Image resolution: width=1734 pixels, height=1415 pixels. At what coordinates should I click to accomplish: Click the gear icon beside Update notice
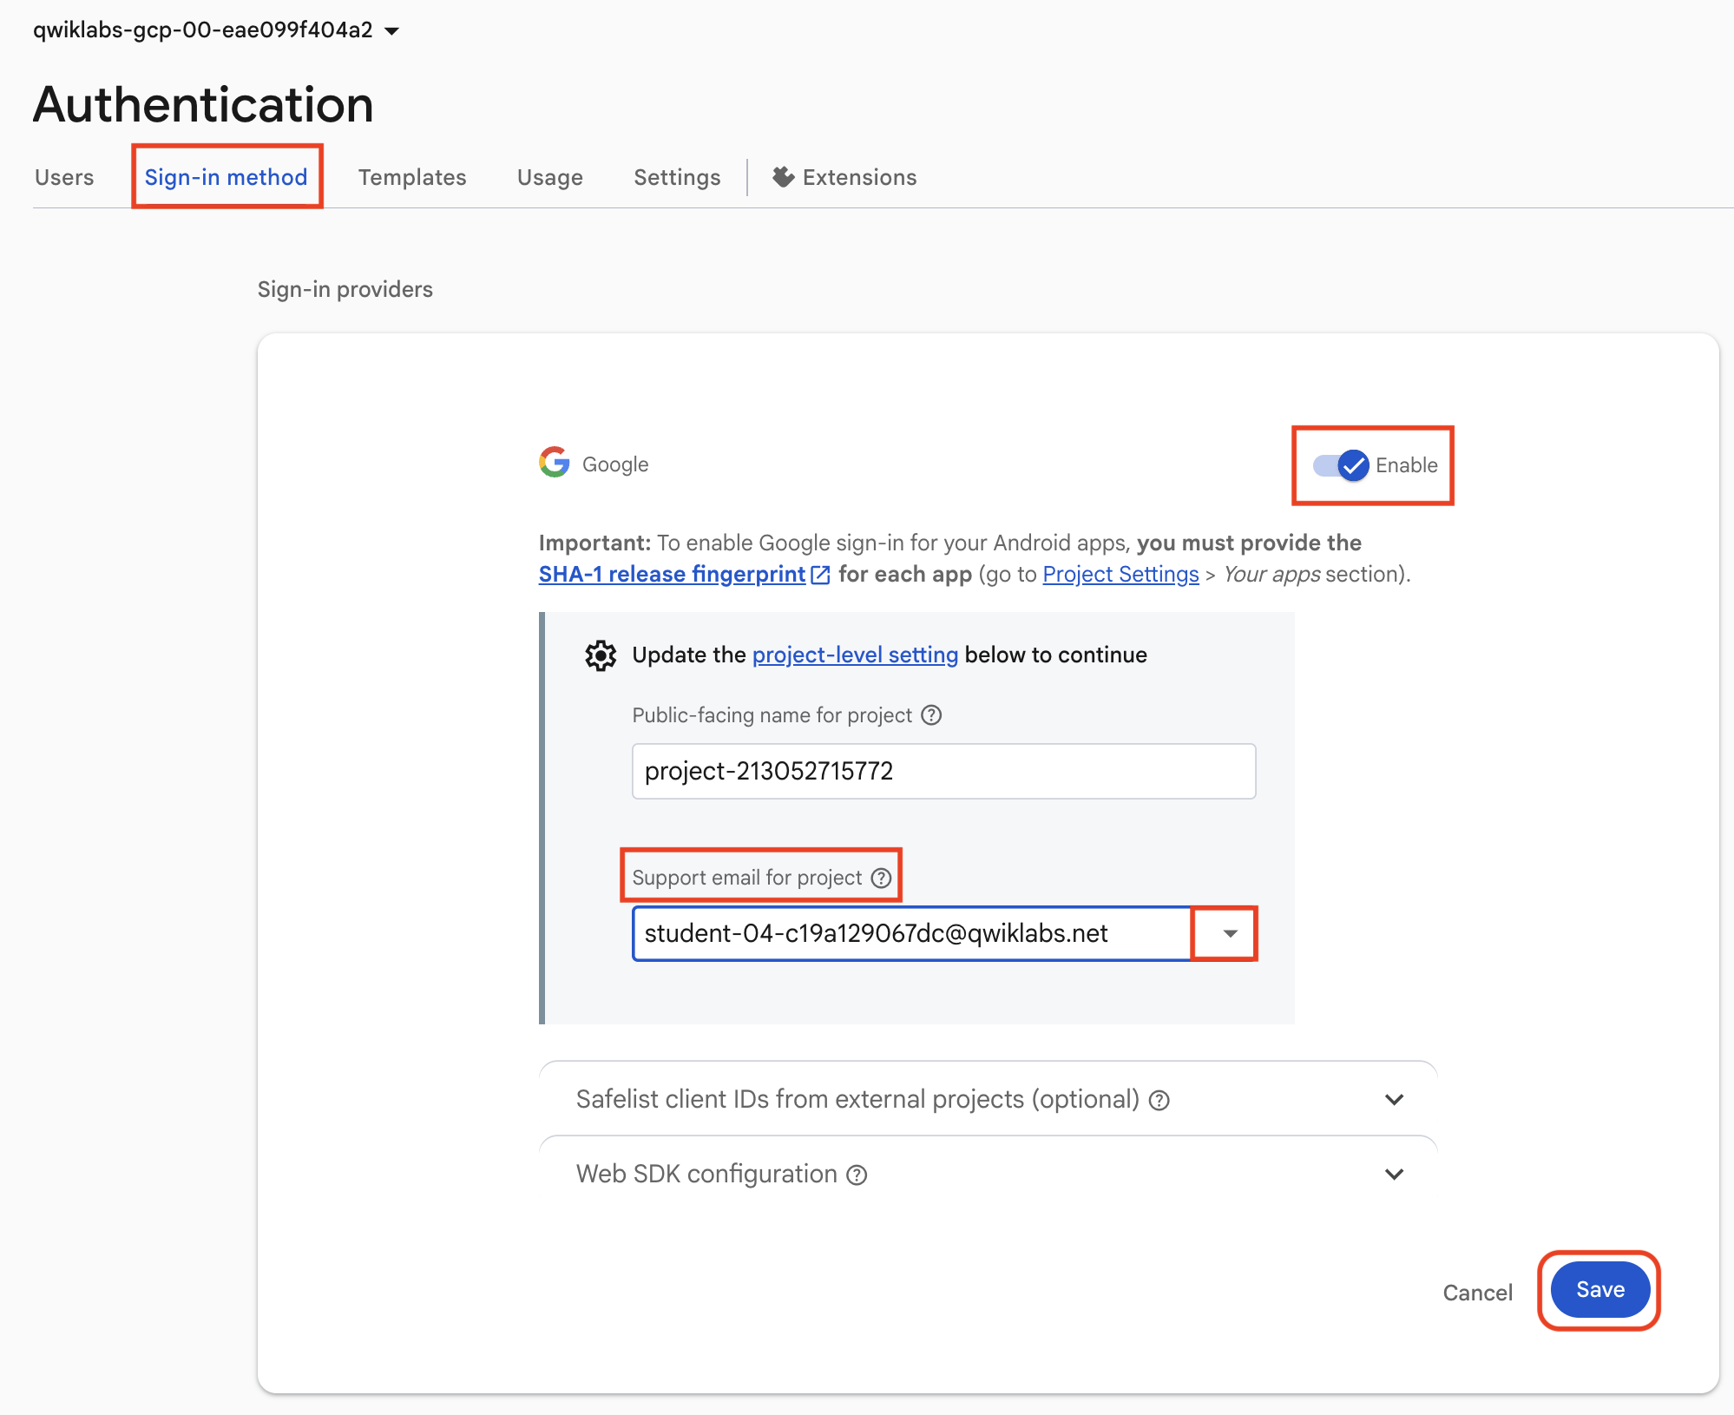[x=601, y=655]
